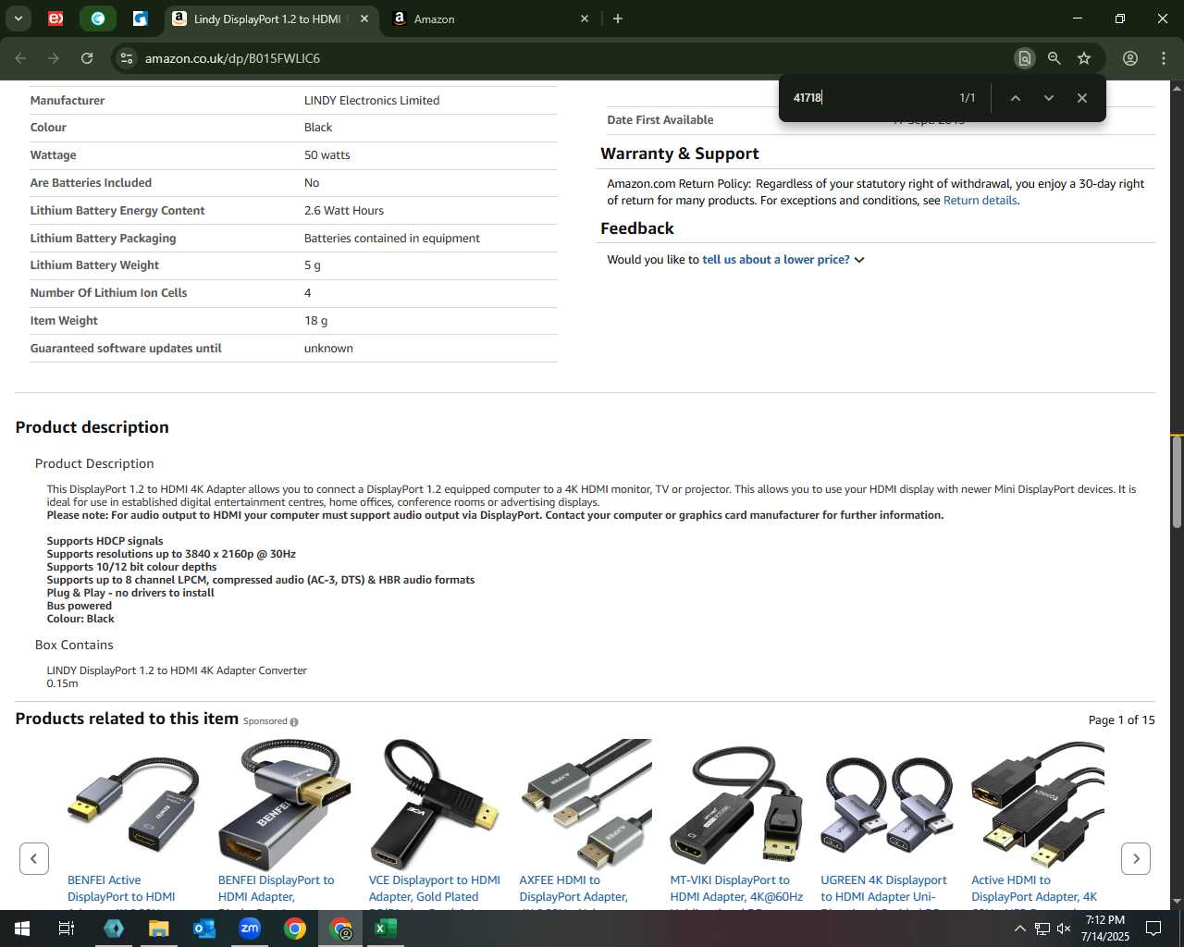Viewport: 1184px width, 947px height.
Task: Click the page vertical scrollbar thumb
Action: (x=1177, y=481)
